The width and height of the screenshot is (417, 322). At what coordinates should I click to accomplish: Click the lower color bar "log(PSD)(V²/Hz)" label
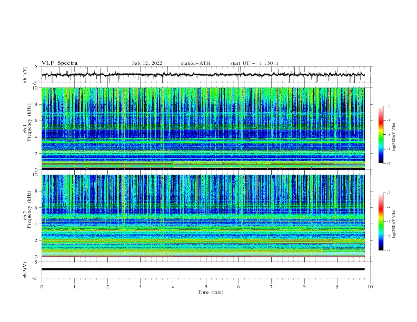[394, 224]
